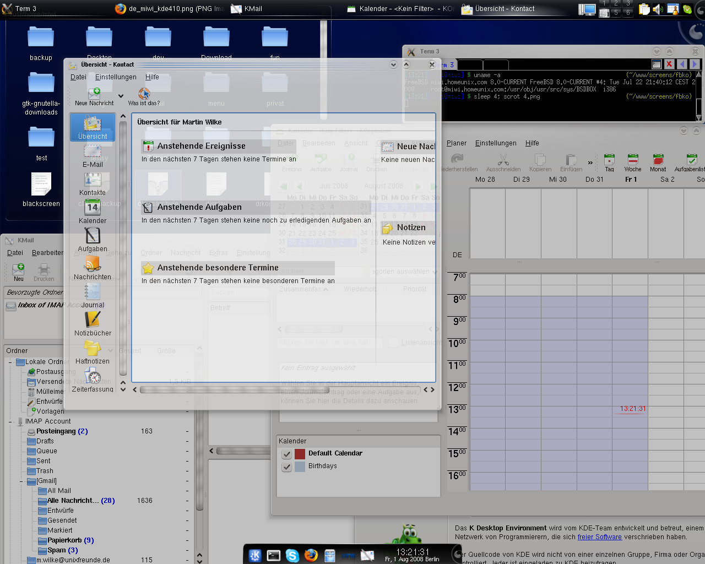The height and width of the screenshot is (564, 705).
Task: Open Aufgaben in the Kontact sidebar
Action: point(93,240)
